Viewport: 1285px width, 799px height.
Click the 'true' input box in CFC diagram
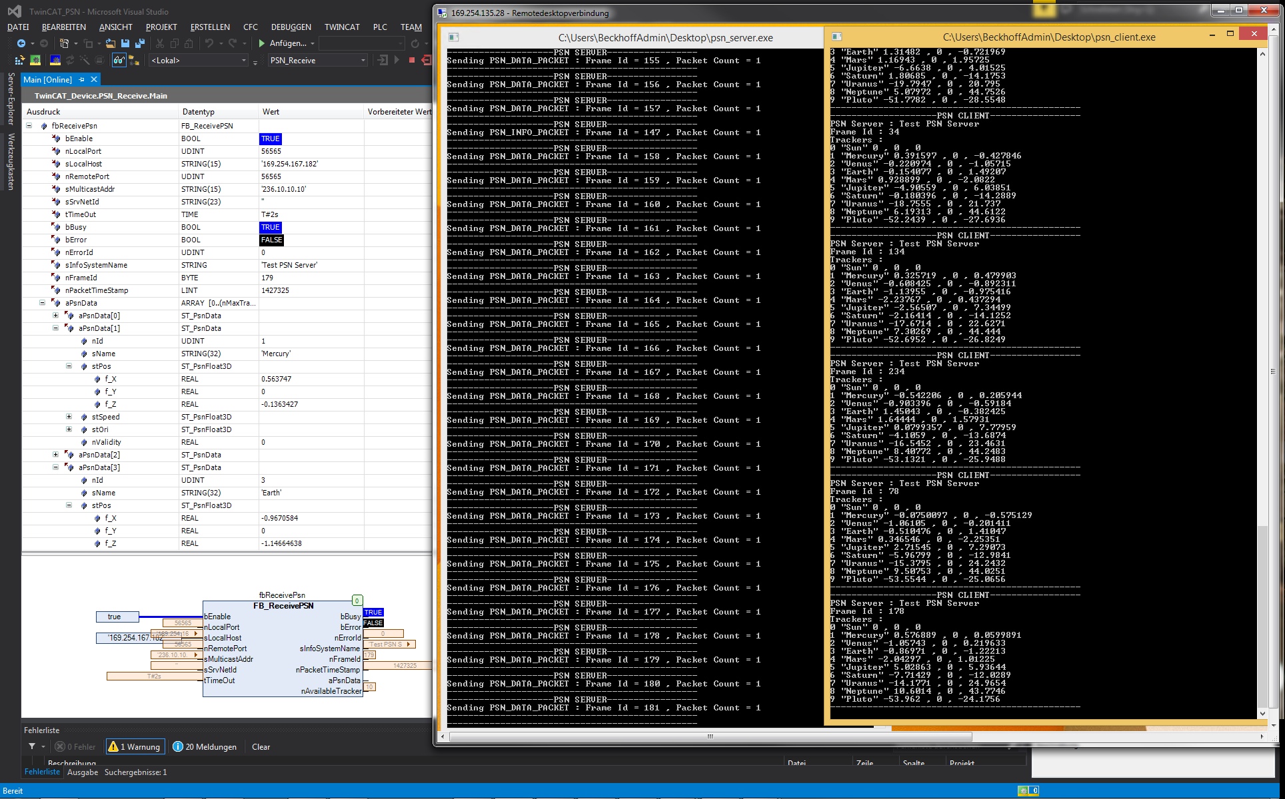point(117,617)
